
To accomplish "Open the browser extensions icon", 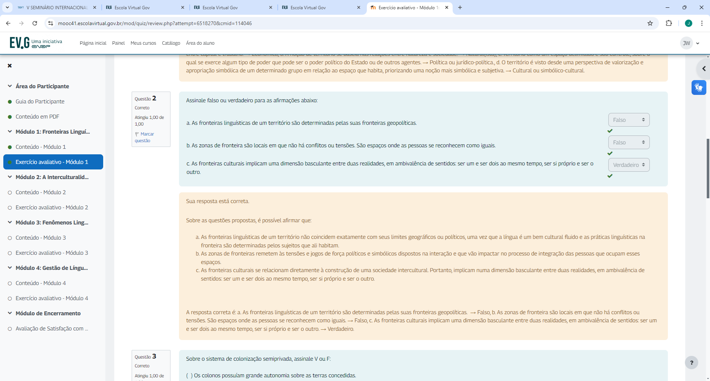I will [669, 23].
